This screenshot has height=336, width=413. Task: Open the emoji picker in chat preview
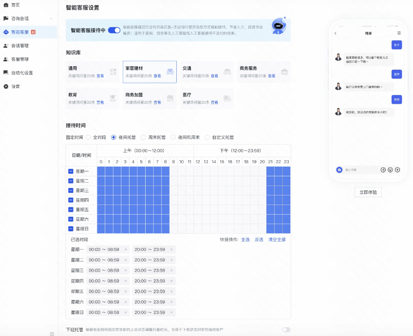click(x=390, y=170)
